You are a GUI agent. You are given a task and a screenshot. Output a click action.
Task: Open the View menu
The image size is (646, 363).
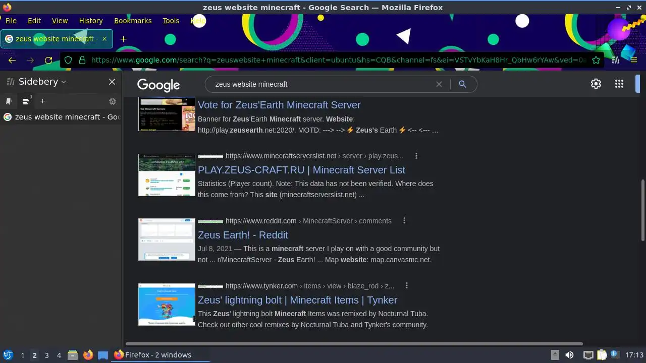pyautogui.click(x=60, y=21)
